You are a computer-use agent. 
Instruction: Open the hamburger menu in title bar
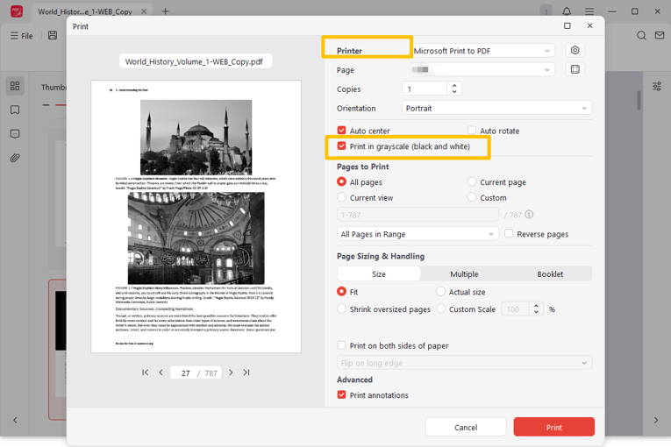[589, 11]
